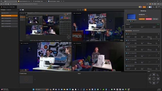The height and width of the screenshot is (91, 162).
Task: Switch to the Launch Meeting - Zoom browser tab
Action: pyautogui.click(x=40, y=1)
